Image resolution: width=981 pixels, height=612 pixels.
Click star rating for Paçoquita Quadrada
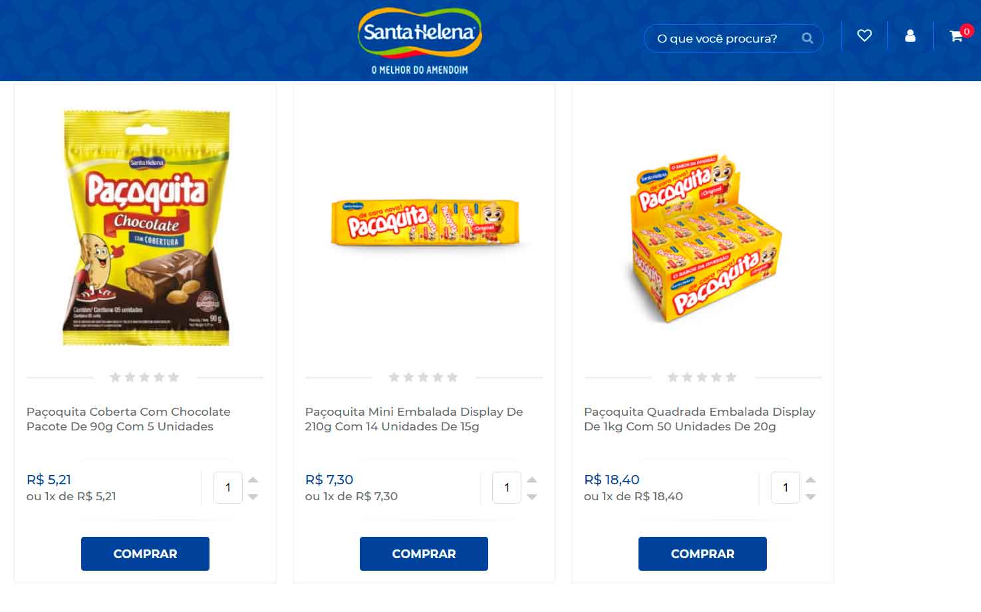tap(702, 377)
